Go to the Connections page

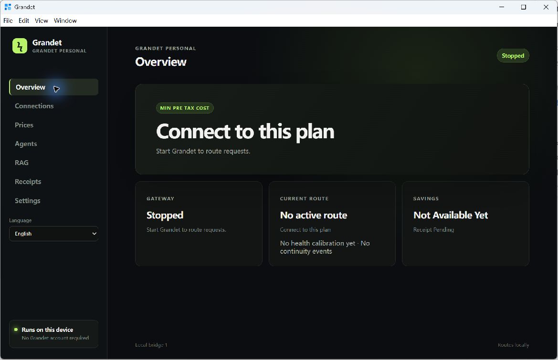point(34,106)
